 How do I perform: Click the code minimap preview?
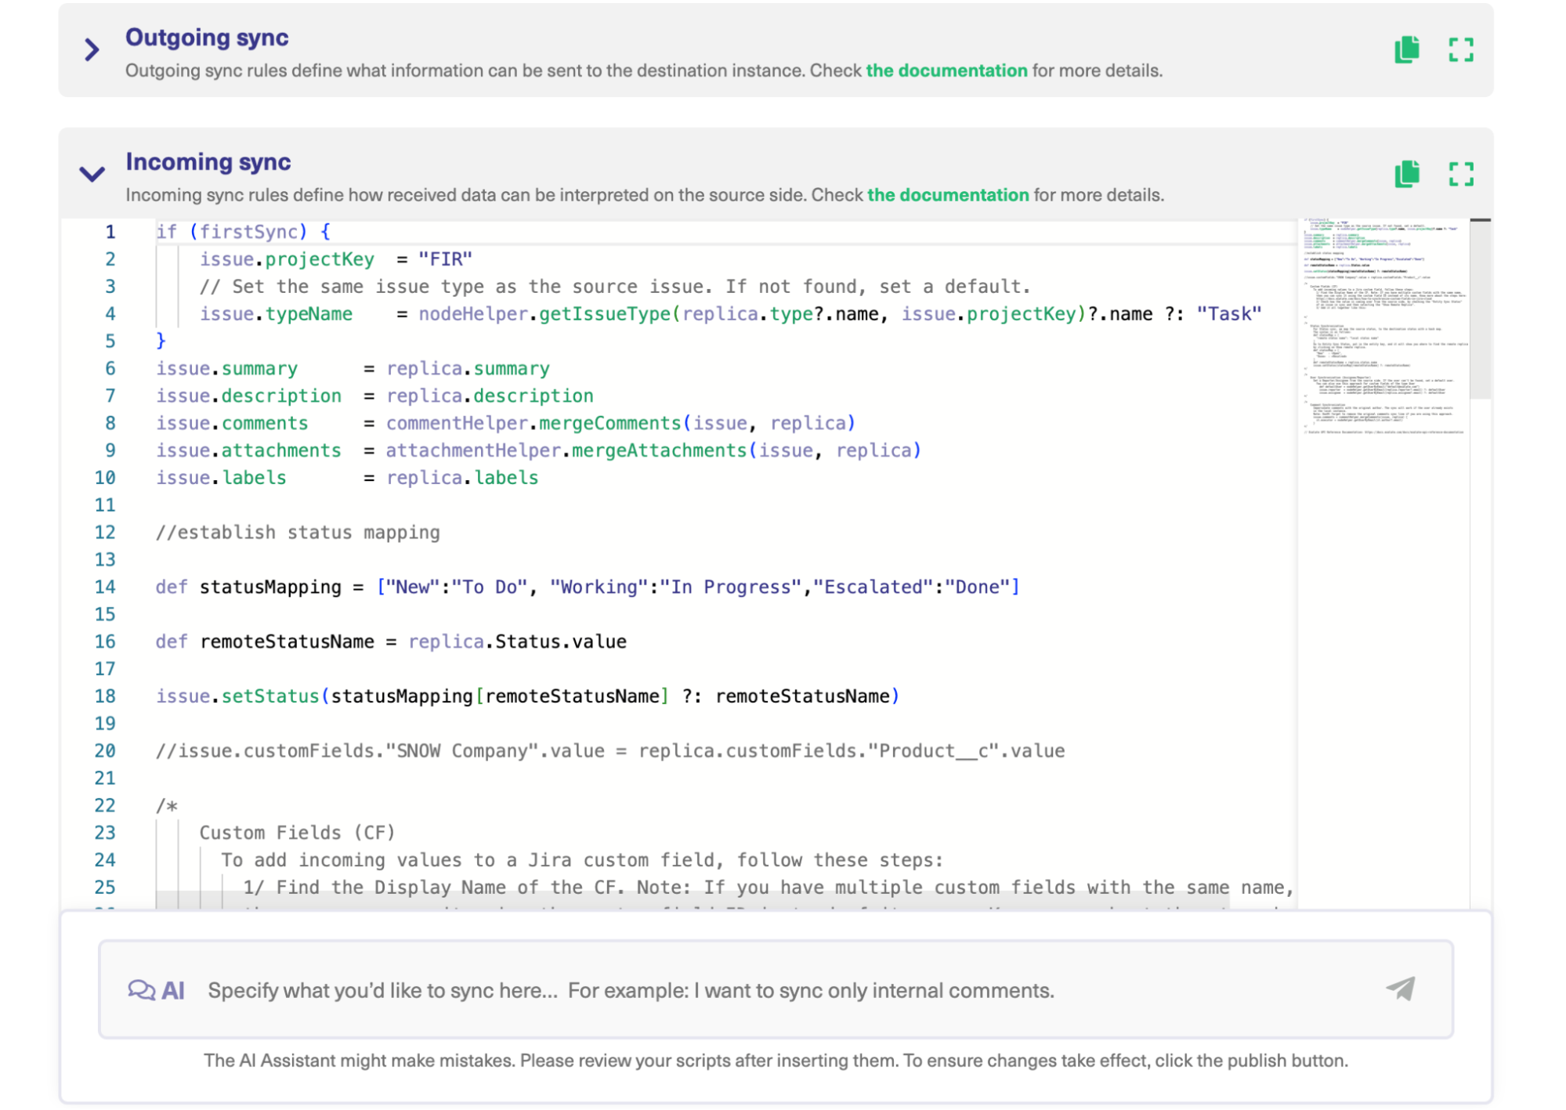[x=1383, y=326]
